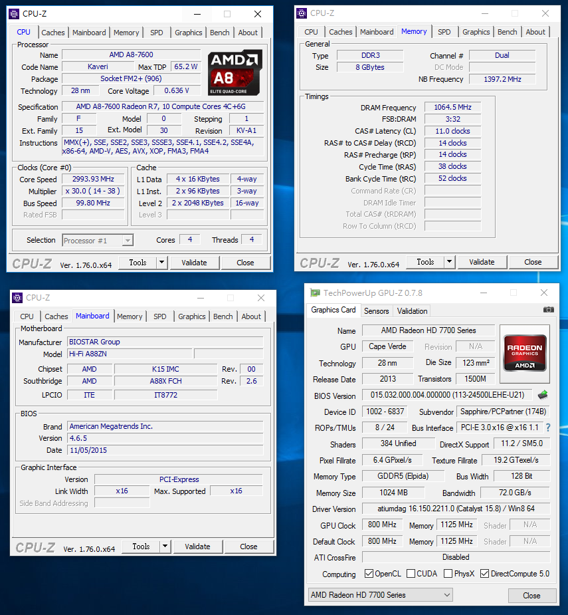Click the Subvendor value Sapphire/PCPartner

point(503,412)
